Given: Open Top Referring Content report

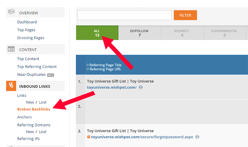Looking at the screenshot, I should [x=37, y=67].
